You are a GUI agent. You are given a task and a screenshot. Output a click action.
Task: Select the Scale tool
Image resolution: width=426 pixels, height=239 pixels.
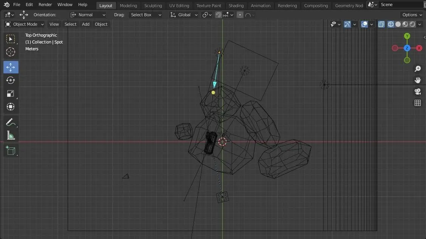(11, 93)
